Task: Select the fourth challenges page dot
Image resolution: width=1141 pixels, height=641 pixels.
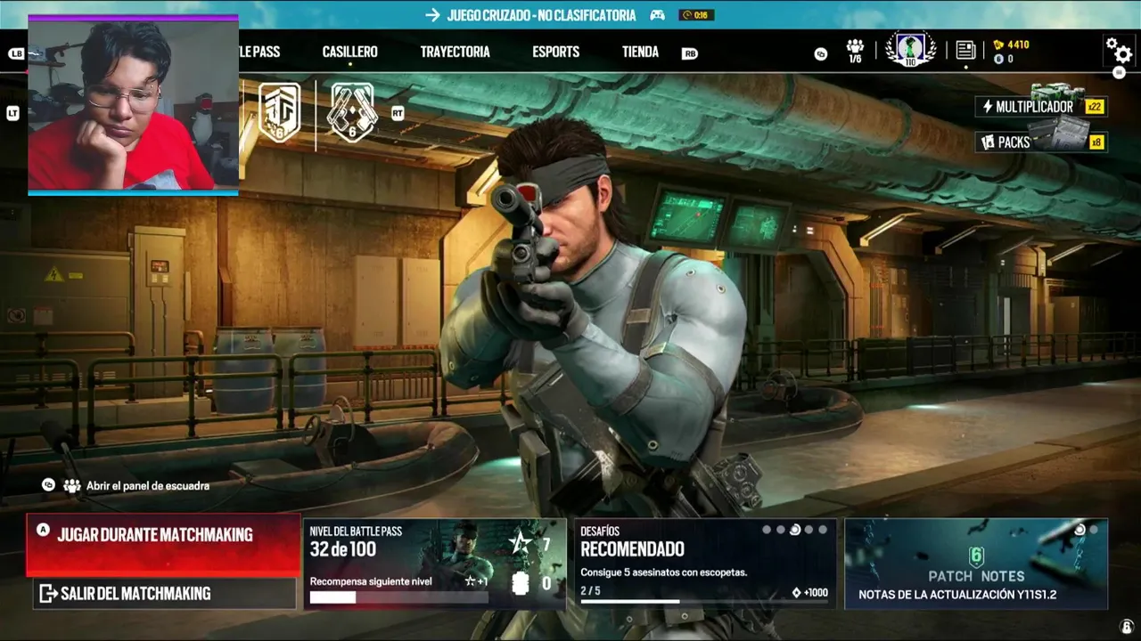Action: 809,530
